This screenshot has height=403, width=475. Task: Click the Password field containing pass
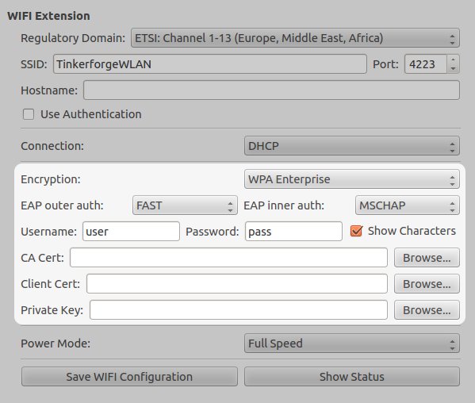tap(293, 231)
